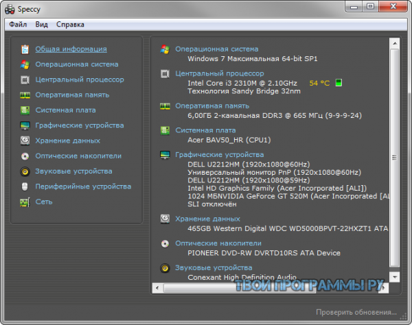Open Звуковые устройства section in sidebar
The width and height of the screenshot is (412, 325).
pyautogui.click(x=74, y=171)
